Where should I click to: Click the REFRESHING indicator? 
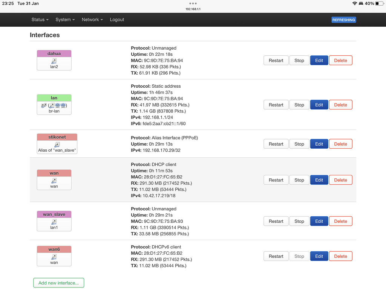[343, 20]
